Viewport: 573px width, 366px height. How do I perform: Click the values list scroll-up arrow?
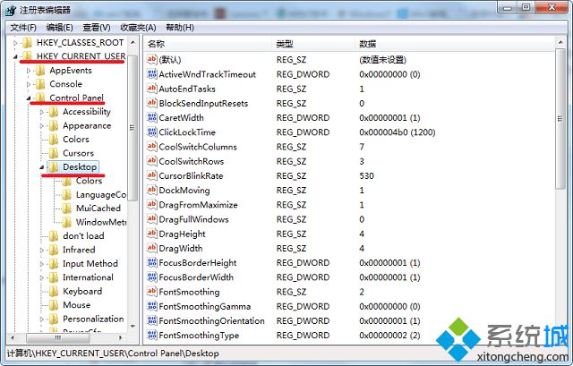(x=560, y=43)
